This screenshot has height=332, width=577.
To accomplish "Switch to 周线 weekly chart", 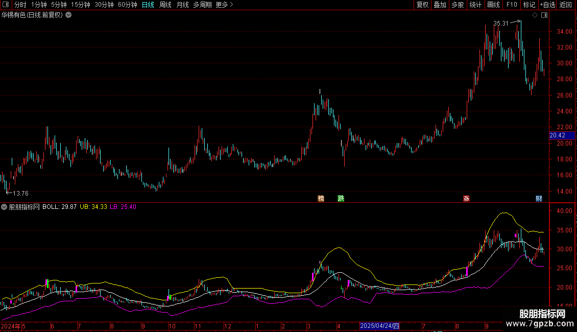I will pos(165,5).
